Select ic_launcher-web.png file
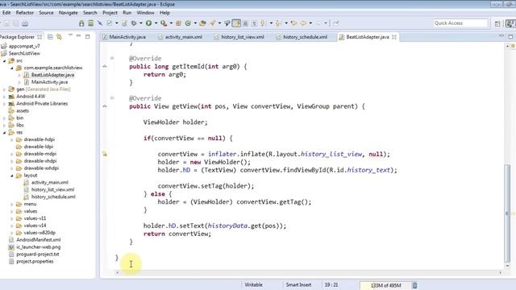The height and width of the screenshot is (290, 516). tap(39, 247)
